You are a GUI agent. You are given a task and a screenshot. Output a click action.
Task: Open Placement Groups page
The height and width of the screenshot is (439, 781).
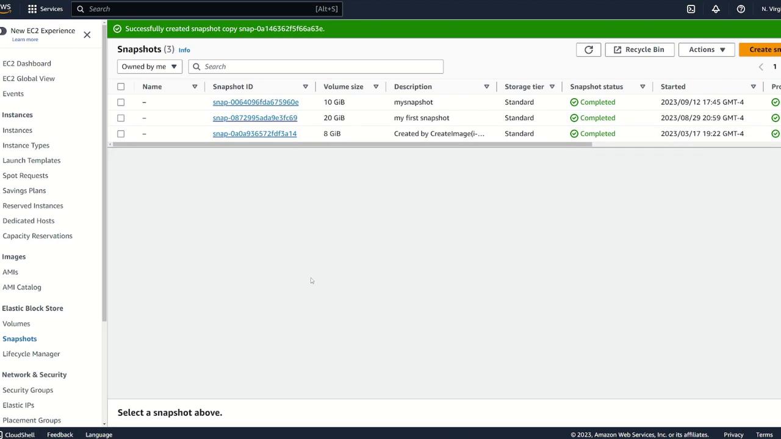pos(32,420)
